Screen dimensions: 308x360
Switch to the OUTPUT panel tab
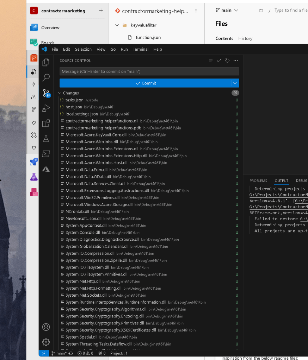tap(281, 181)
